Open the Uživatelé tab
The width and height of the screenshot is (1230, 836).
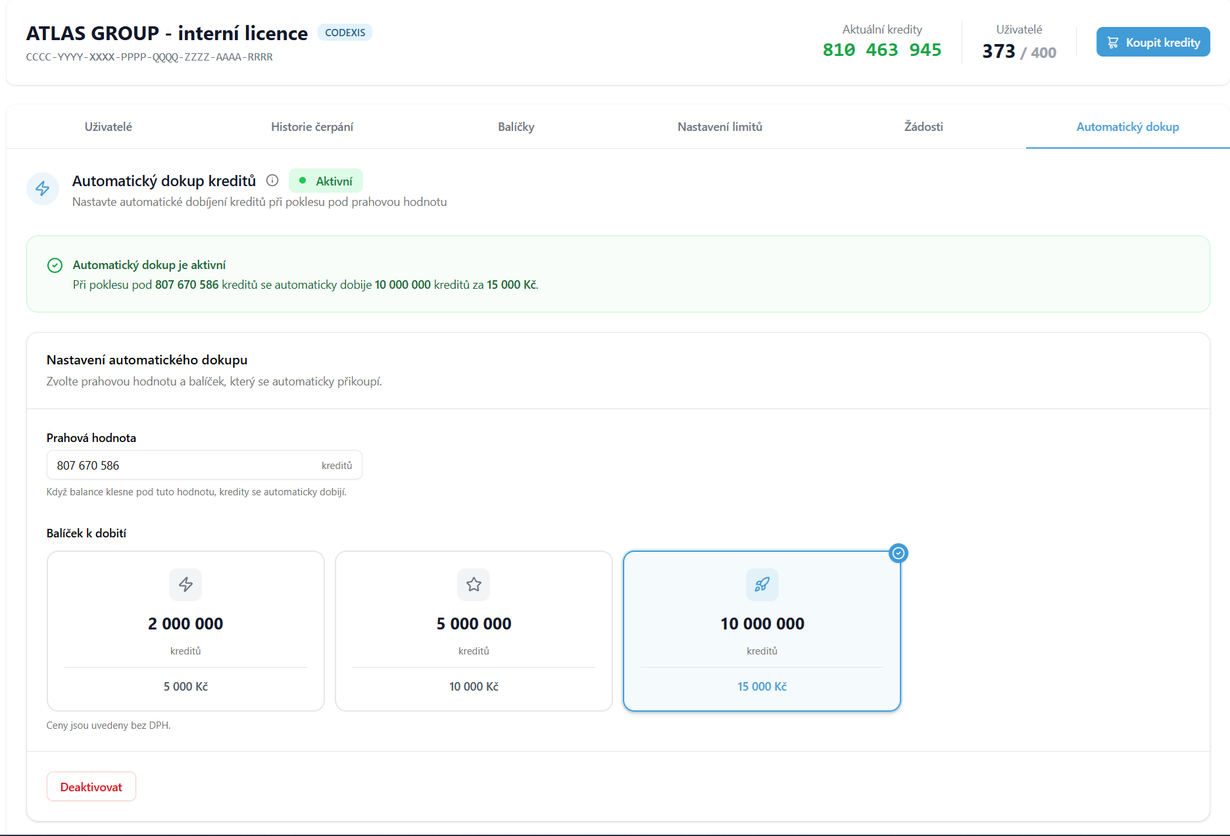tap(109, 127)
